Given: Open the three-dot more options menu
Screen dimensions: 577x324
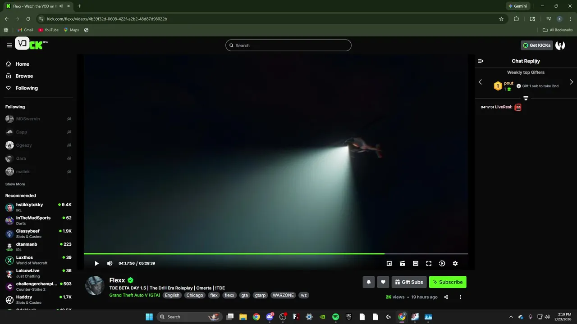Looking at the screenshot, I should tap(460, 297).
